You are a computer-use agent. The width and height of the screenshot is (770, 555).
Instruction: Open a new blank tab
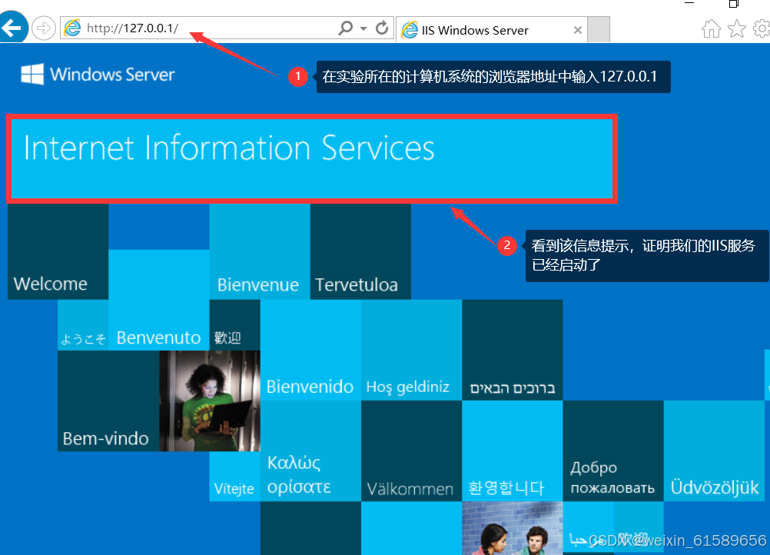point(598,29)
